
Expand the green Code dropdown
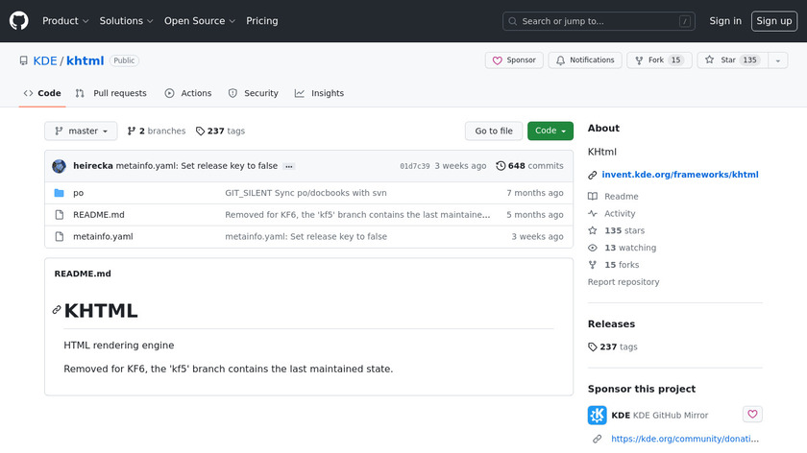(550, 131)
